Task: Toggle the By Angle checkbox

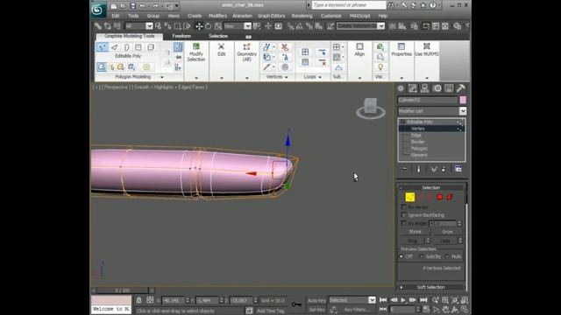Action: (x=404, y=223)
